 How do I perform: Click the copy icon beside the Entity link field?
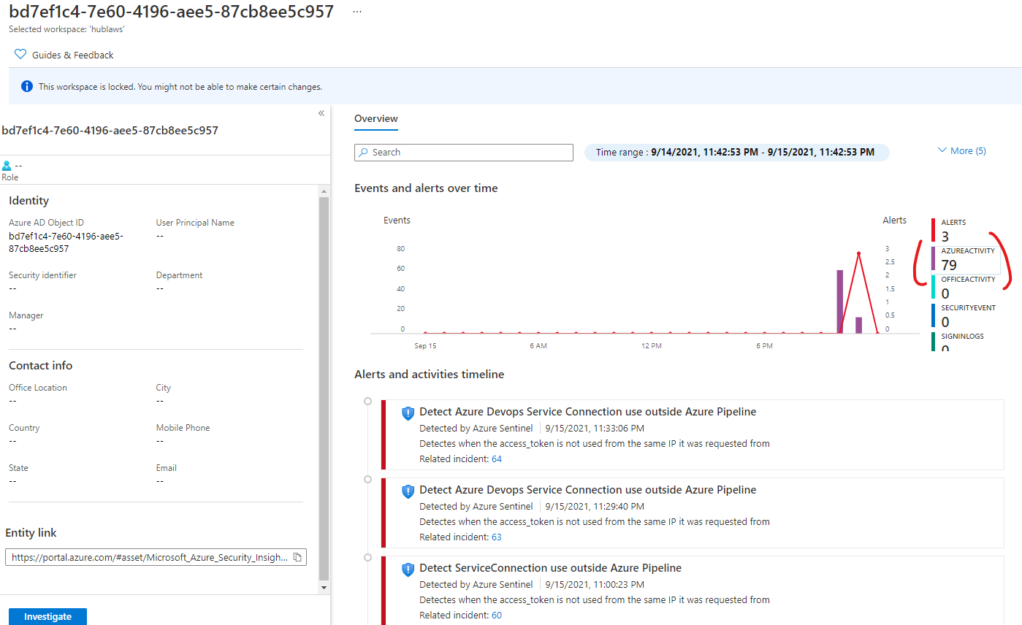pyautogui.click(x=297, y=556)
